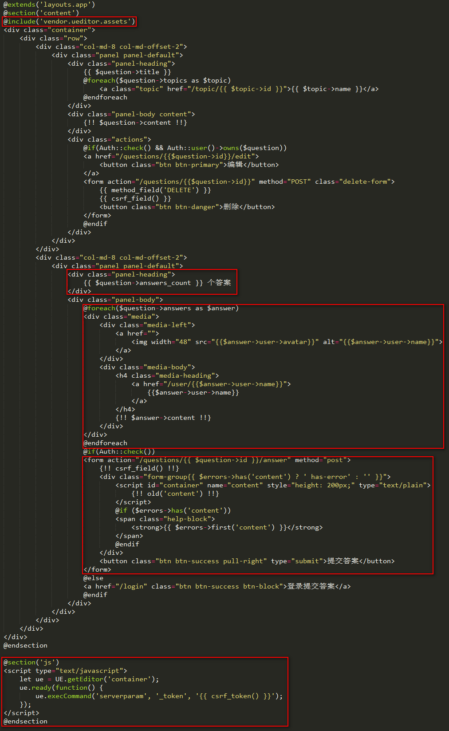The image size is (449, 731).
Task: Click the line "@extends('layouts.app')"
Action: [x=49, y=4]
